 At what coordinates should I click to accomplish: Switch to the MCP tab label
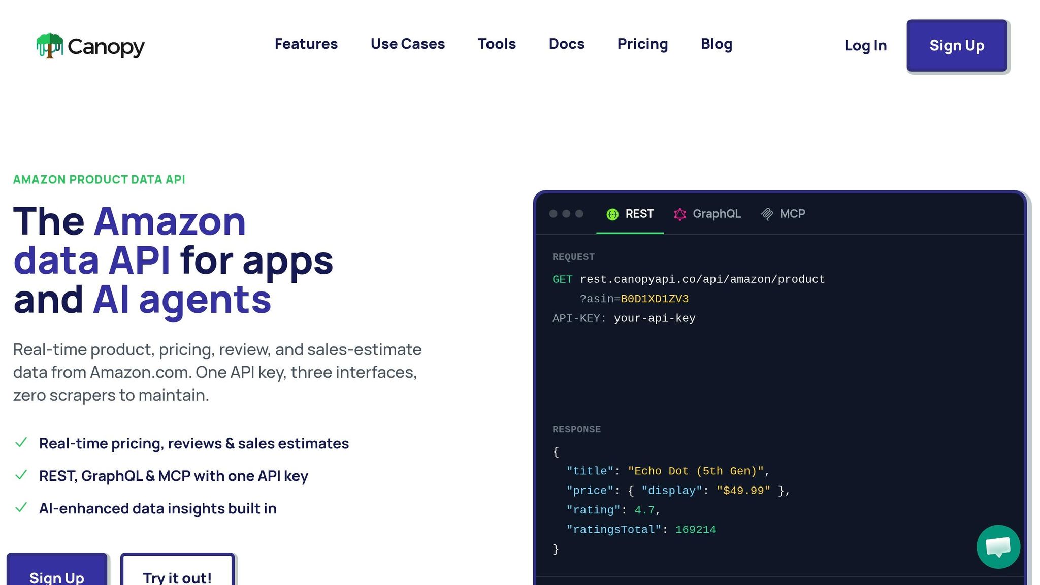pyautogui.click(x=793, y=214)
